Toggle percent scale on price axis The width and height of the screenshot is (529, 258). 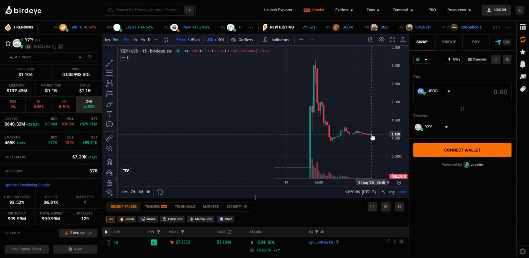pos(383,192)
